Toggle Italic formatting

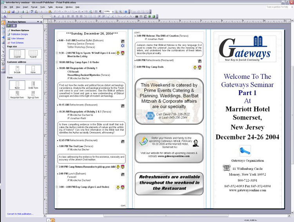pyautogui.click(x=59, y=16)
